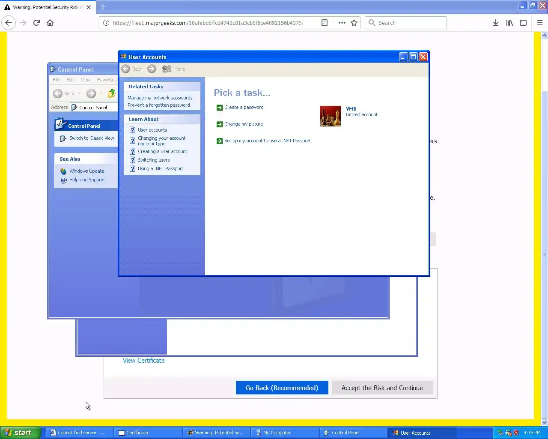The height and width of the screenshot is (439, 548).
Task: Open Favorites menu in Control Panel window
Action: [x=107, y=80]
